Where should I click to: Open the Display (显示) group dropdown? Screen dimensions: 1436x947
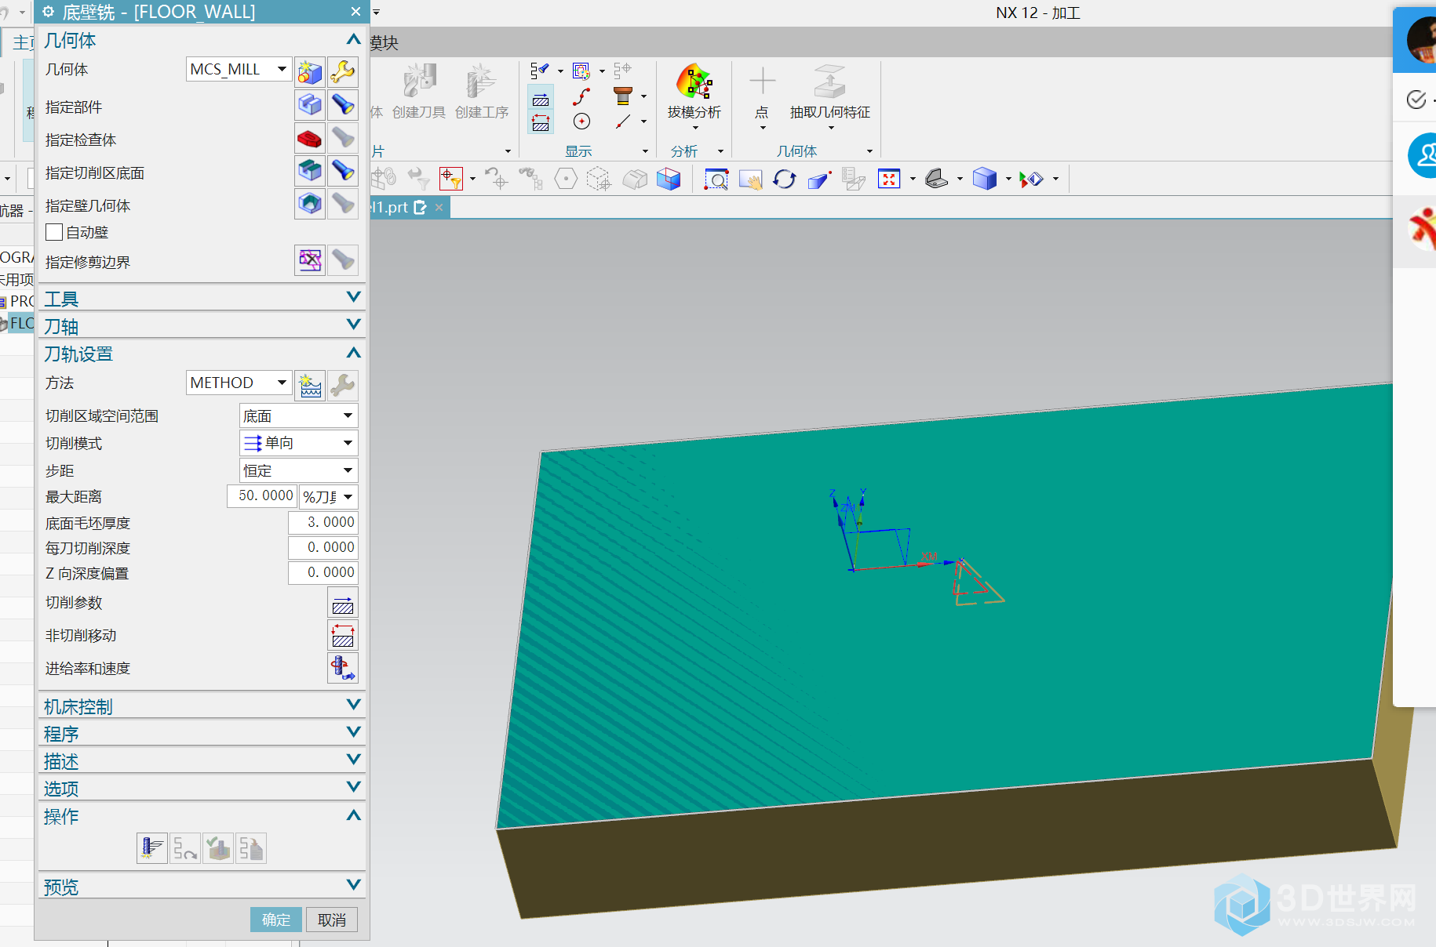[646, 151]
